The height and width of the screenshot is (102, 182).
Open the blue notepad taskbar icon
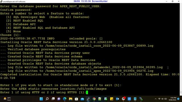pyautogui.click(x=135, y=99)
